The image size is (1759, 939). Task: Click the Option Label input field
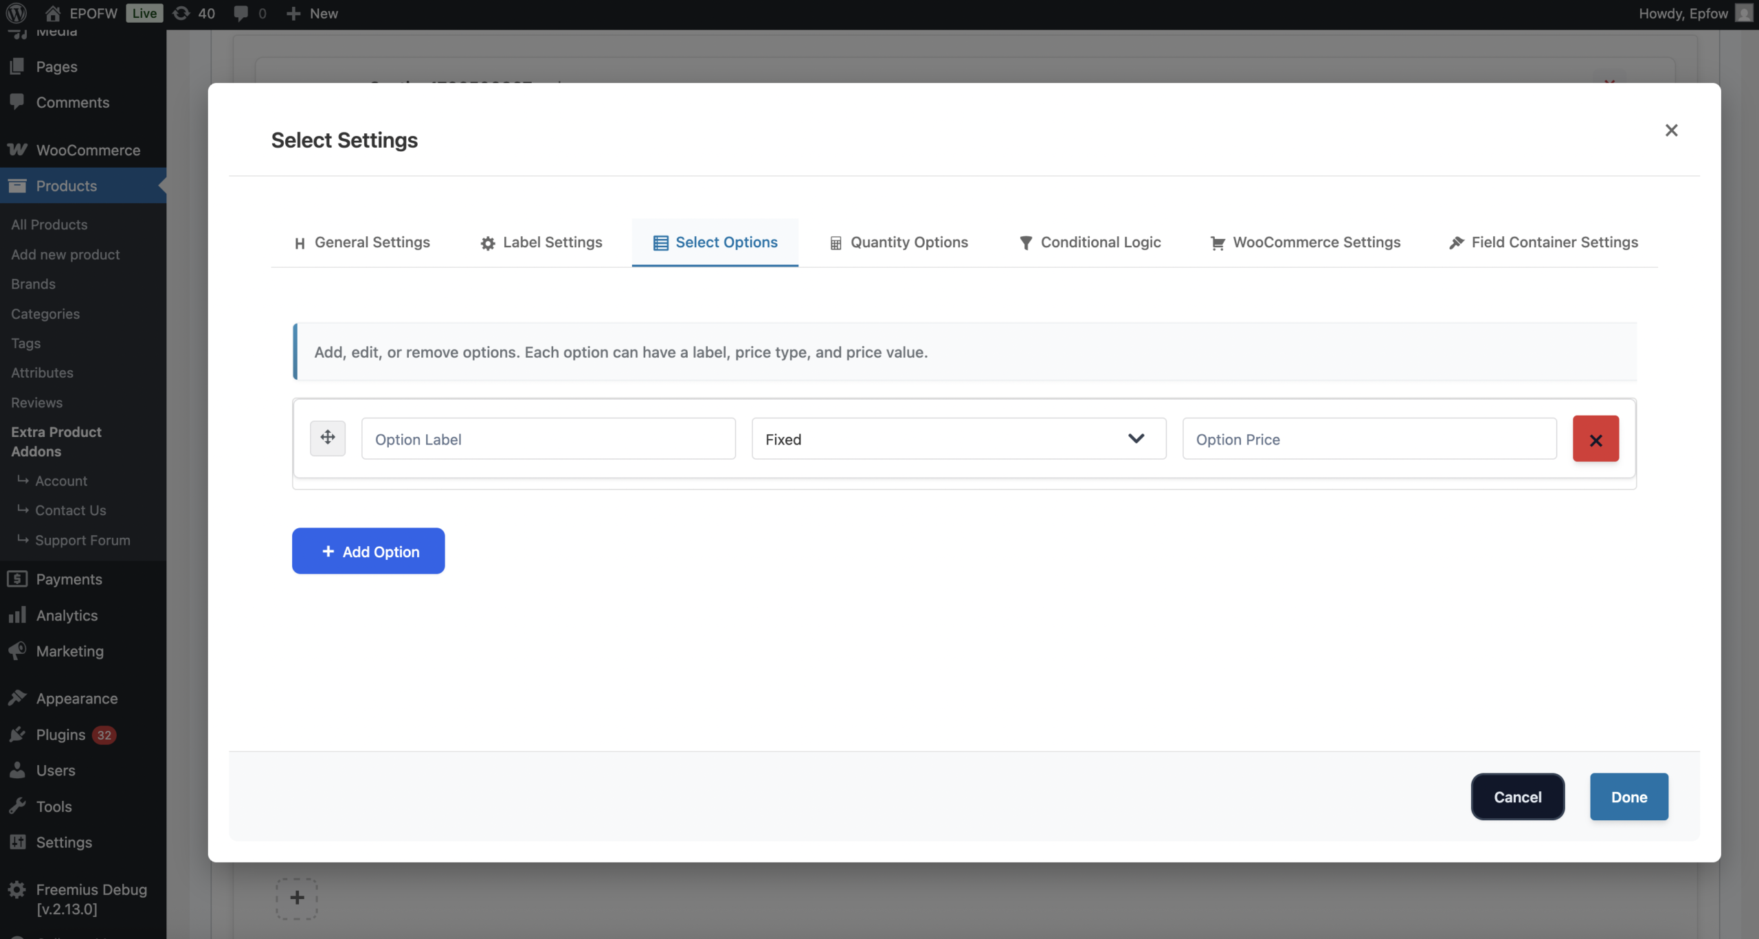click(548, 439)
